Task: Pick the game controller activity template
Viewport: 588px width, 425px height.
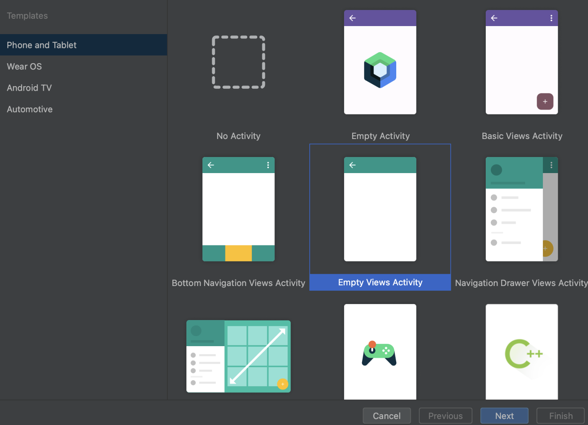Action: [380, 352]
